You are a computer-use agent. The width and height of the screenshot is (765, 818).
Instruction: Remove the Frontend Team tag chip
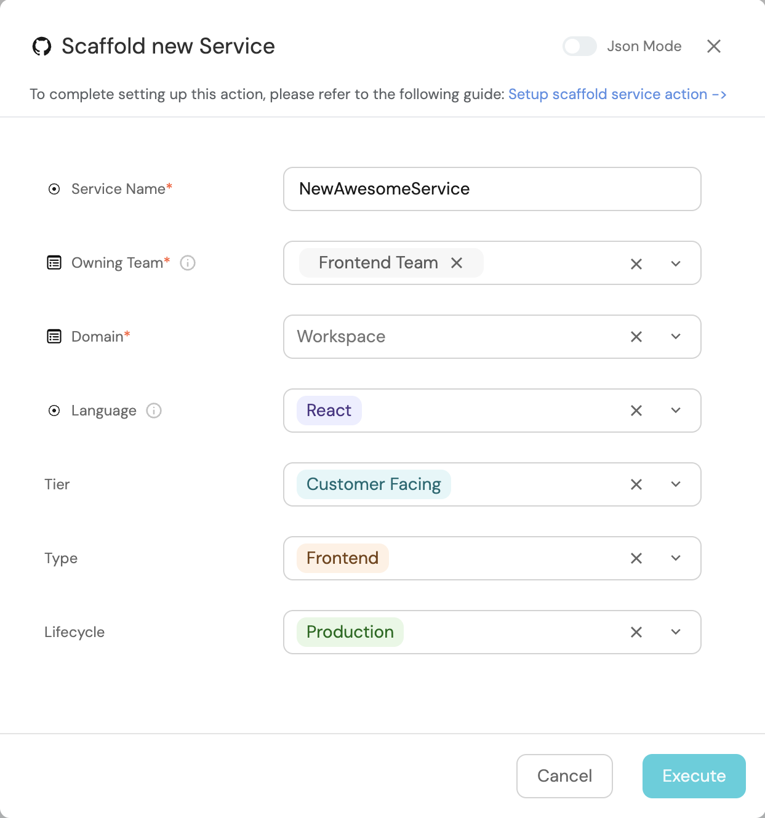click(457, 263)
